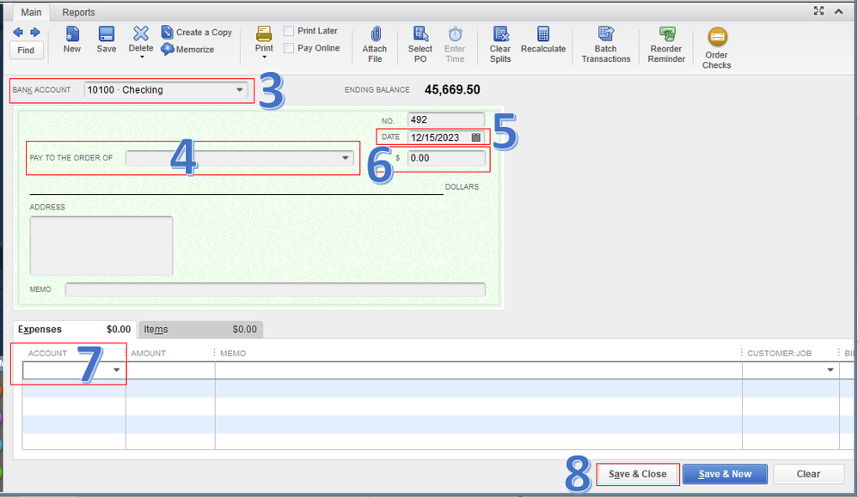Clear Splits on this check

click(x=500, y=45)
